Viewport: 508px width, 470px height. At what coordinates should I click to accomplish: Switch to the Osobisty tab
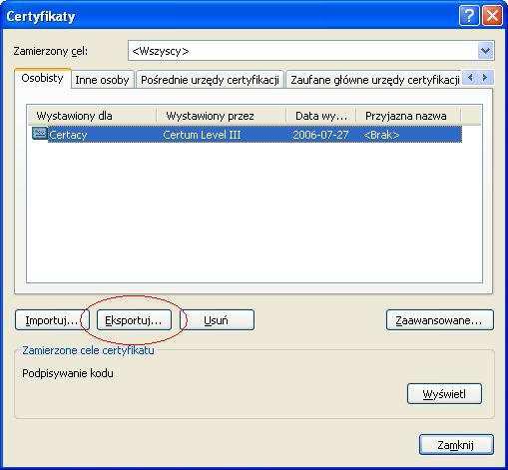coord(43,79)
